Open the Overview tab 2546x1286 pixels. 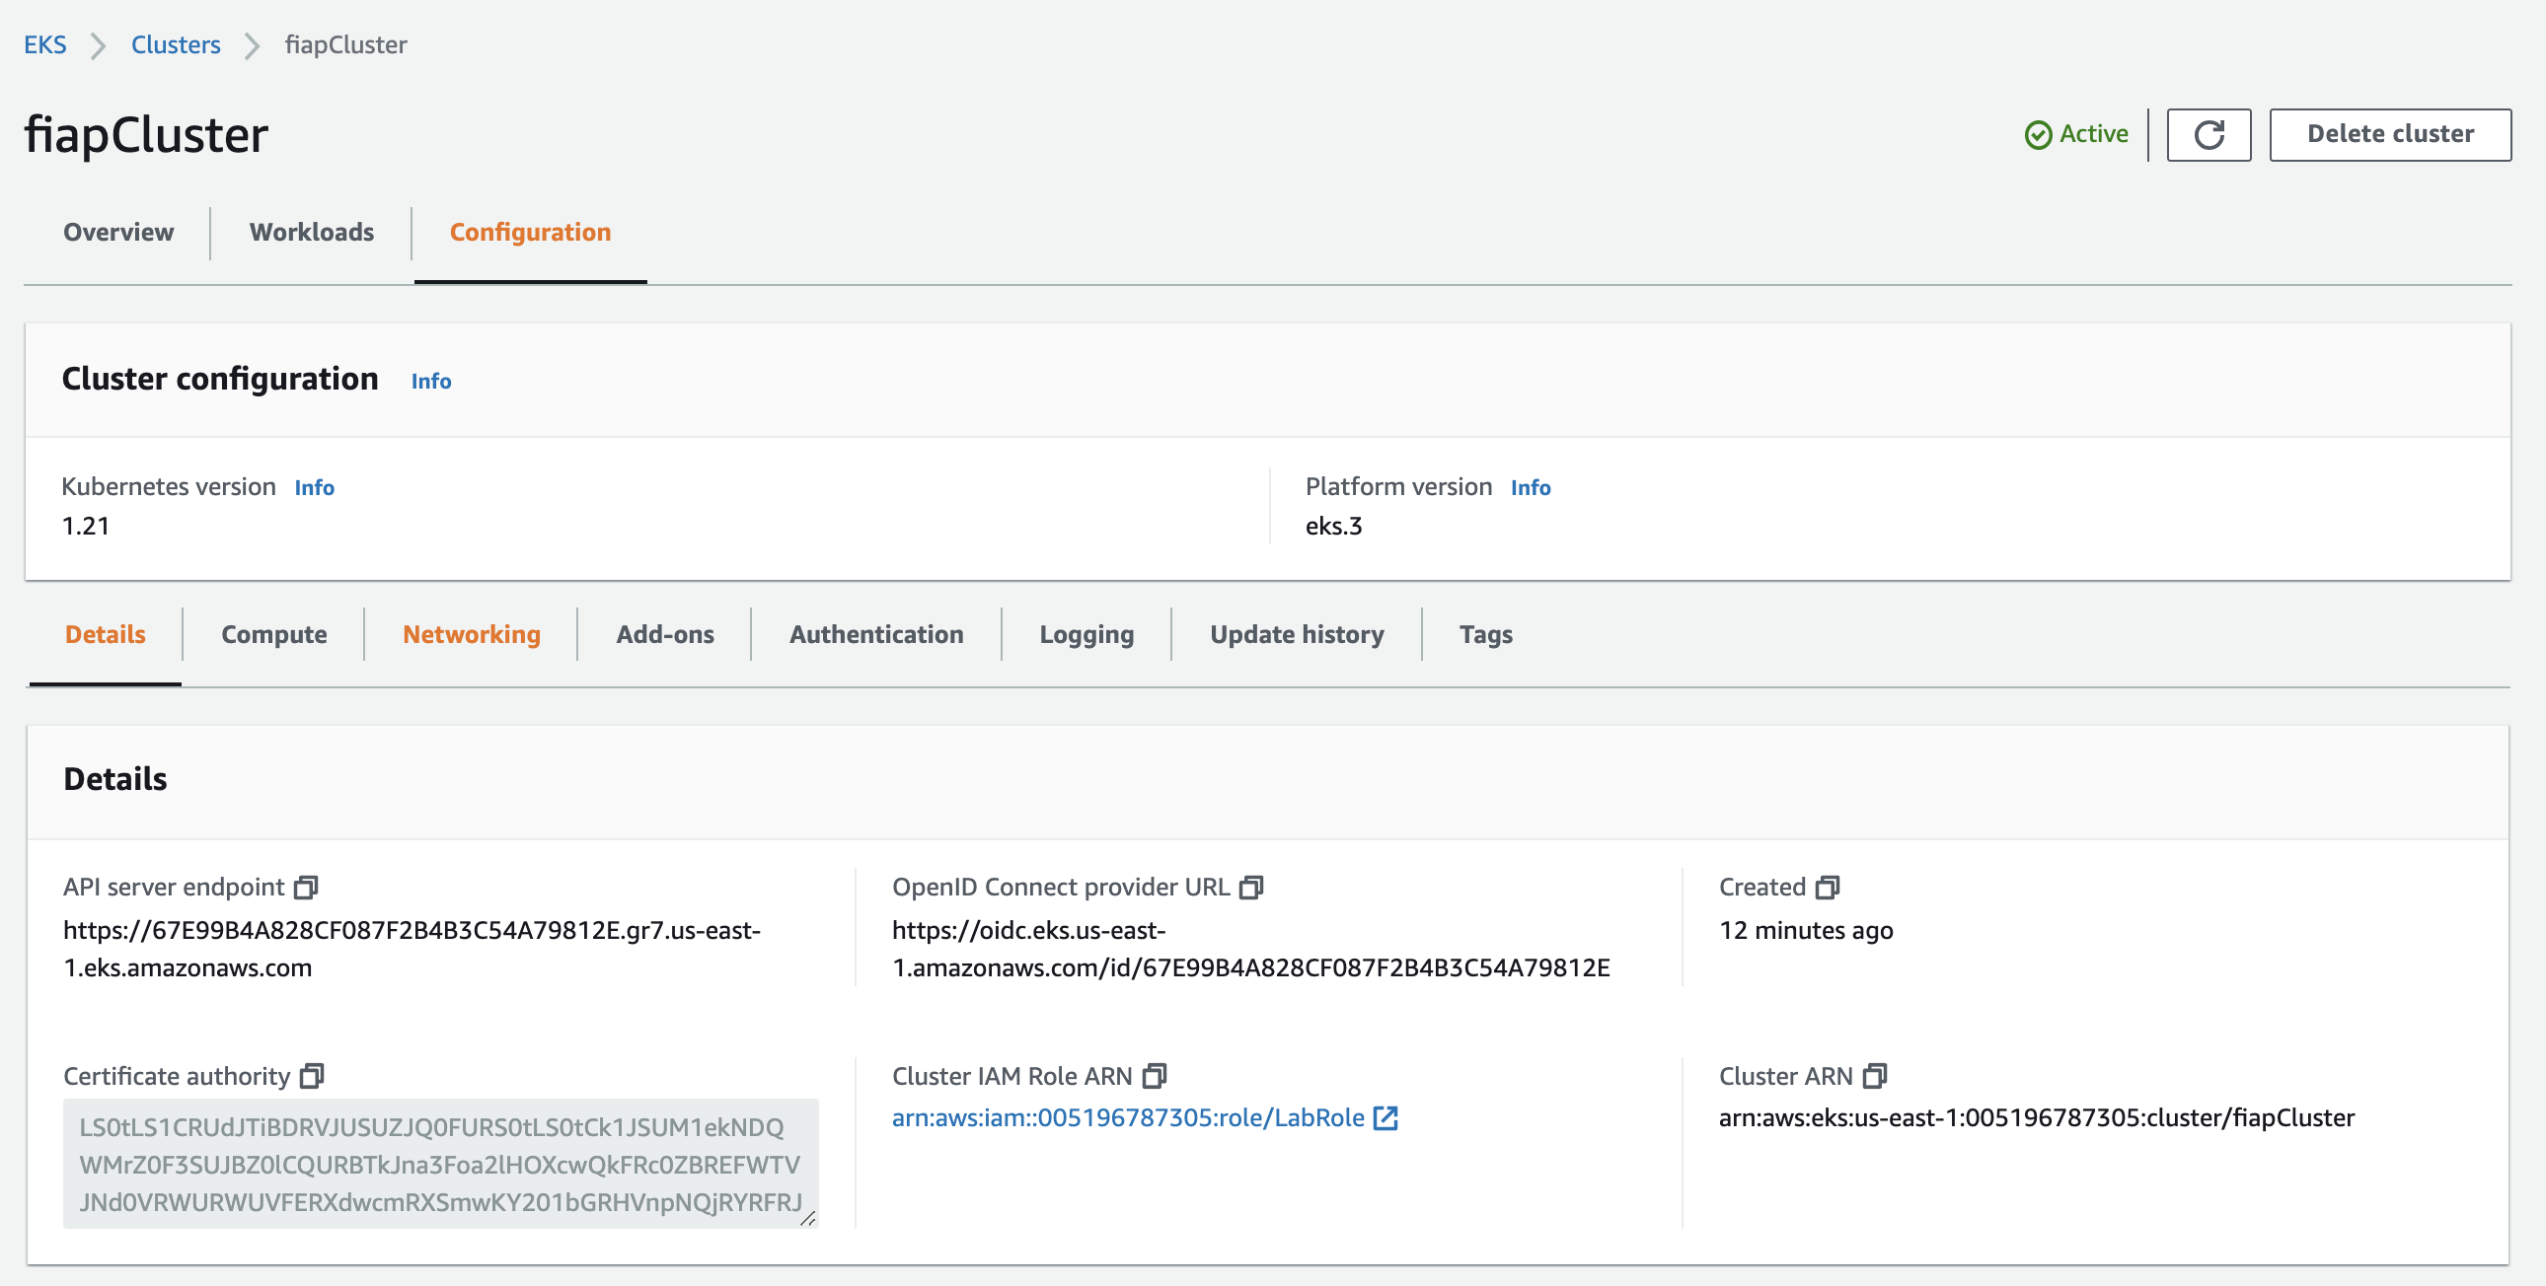[x=118, y=232]
